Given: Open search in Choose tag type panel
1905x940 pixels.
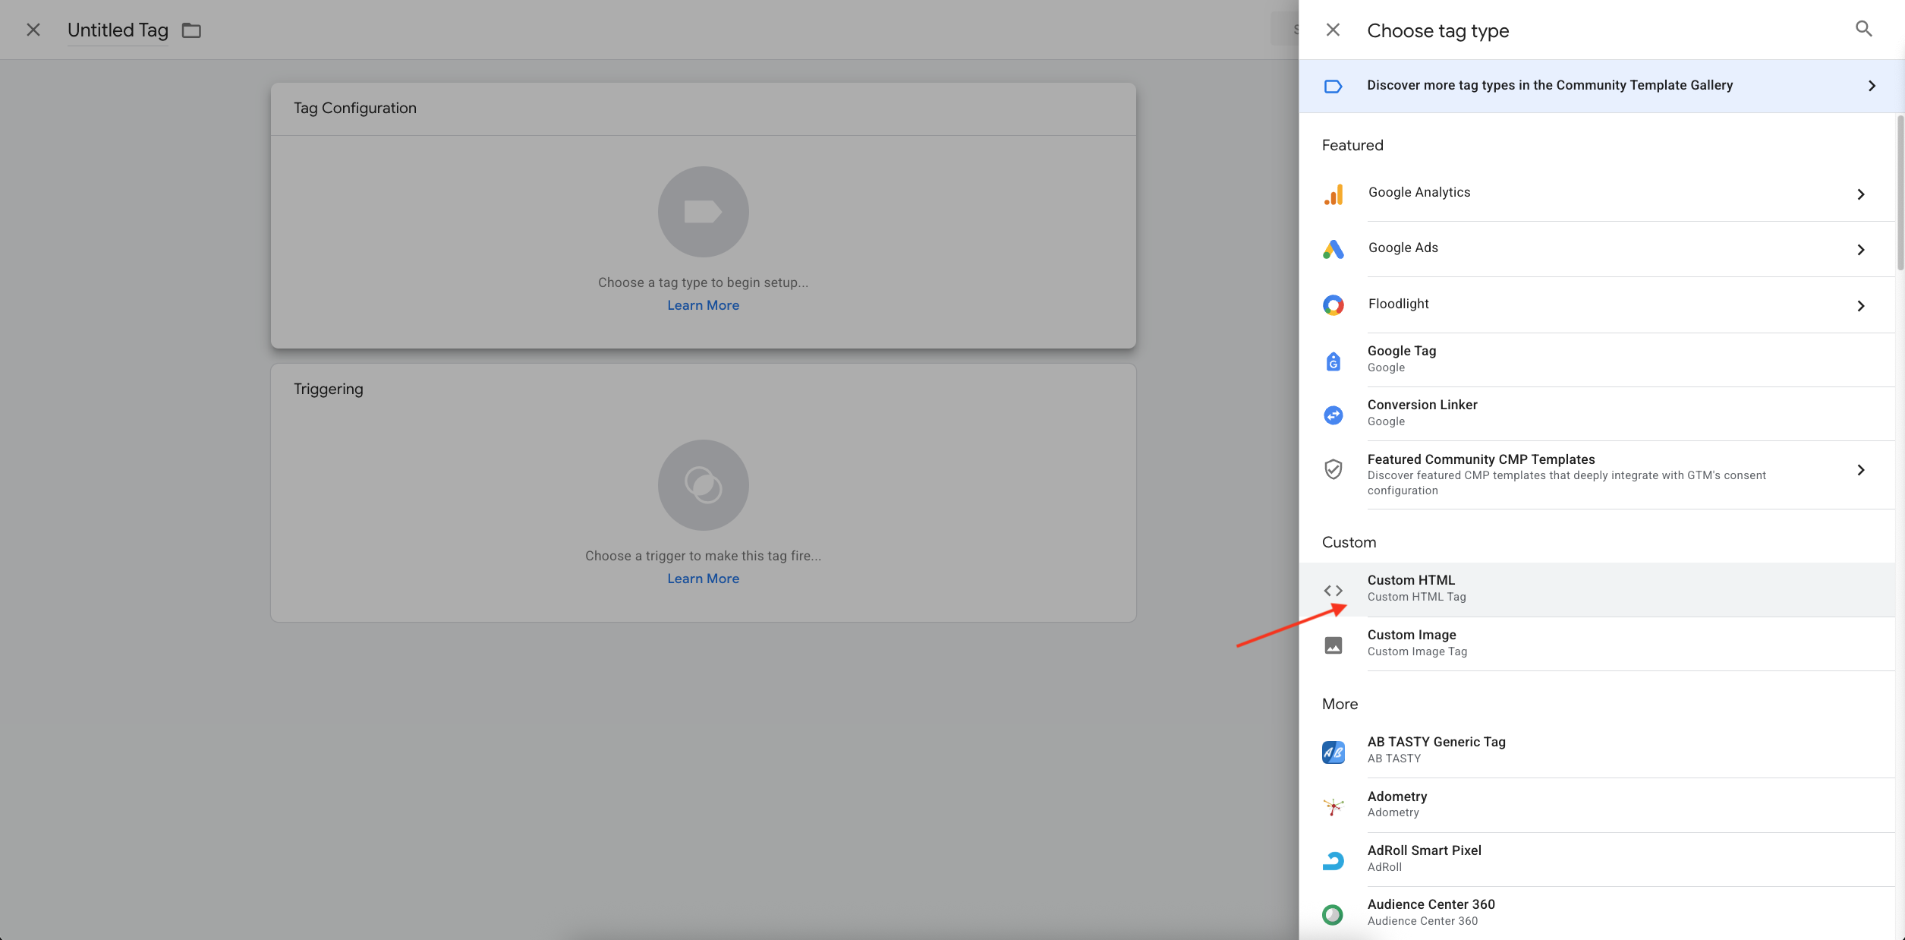Looking at the screenshot, I should (1863, 29).
